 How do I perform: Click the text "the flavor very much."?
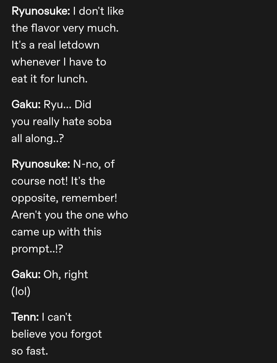[x=65, y=28]
